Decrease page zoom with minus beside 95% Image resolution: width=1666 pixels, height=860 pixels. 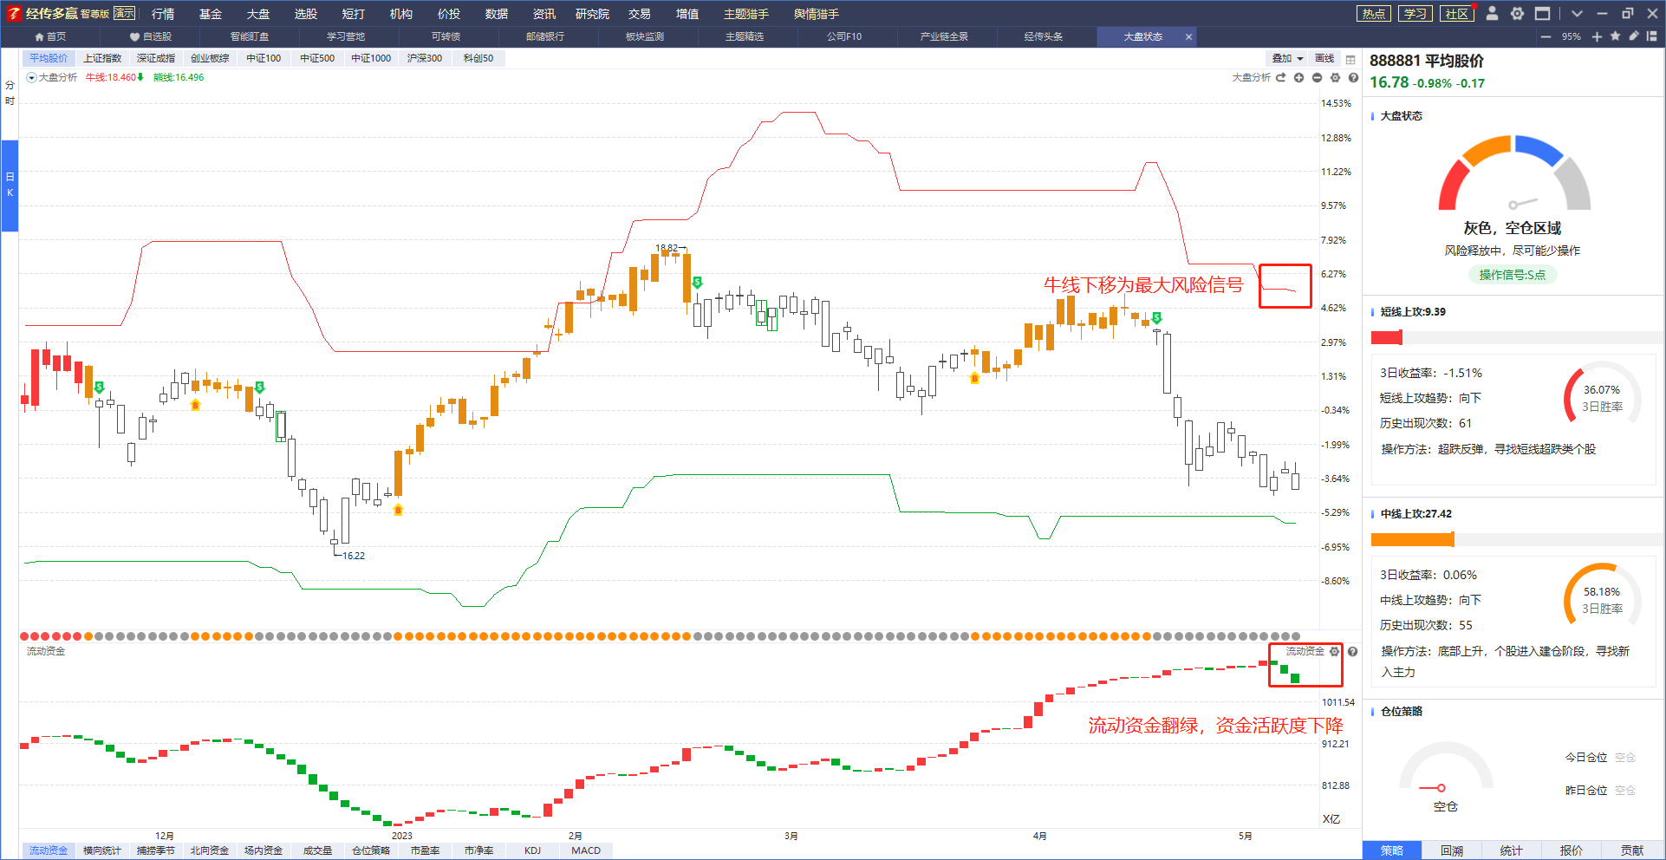[1546, 36]
